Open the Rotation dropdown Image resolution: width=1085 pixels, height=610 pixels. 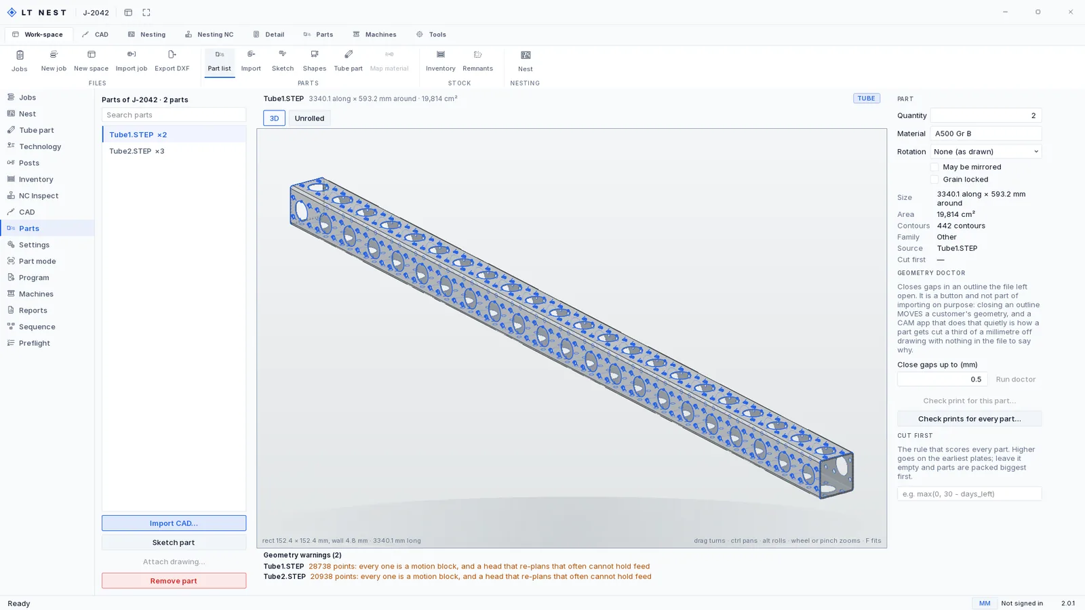[x=986, y=151]
